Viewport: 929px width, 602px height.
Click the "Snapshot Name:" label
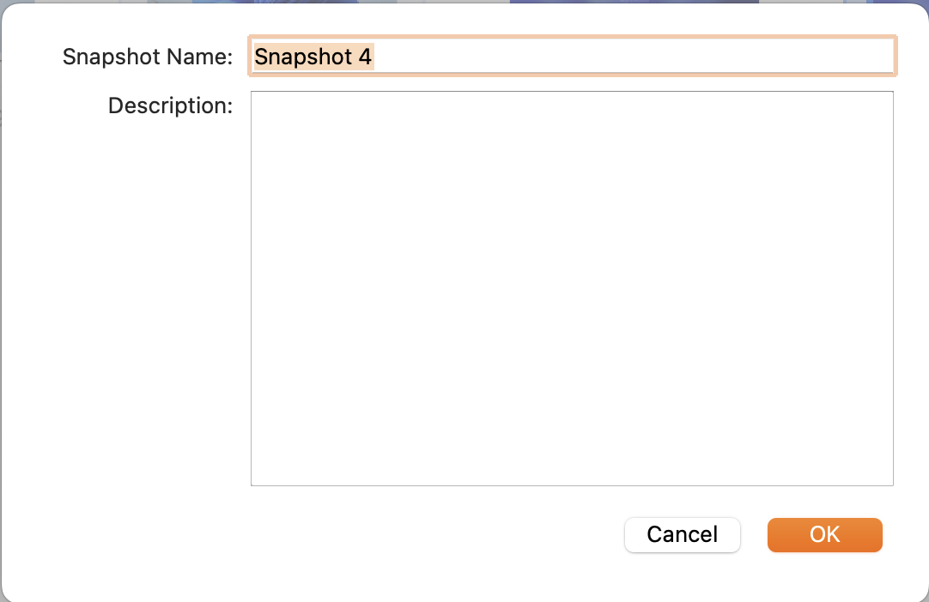point(148,57)
